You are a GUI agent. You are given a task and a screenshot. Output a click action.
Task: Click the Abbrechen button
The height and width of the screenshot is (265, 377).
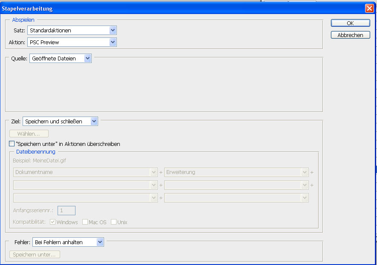tap(350, 35)
